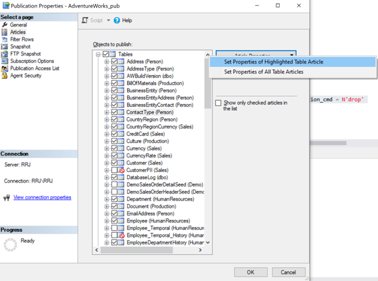378x281 pixels.
Task: Click the OK button
Action: pyautogui.click(x=250, y=272)
